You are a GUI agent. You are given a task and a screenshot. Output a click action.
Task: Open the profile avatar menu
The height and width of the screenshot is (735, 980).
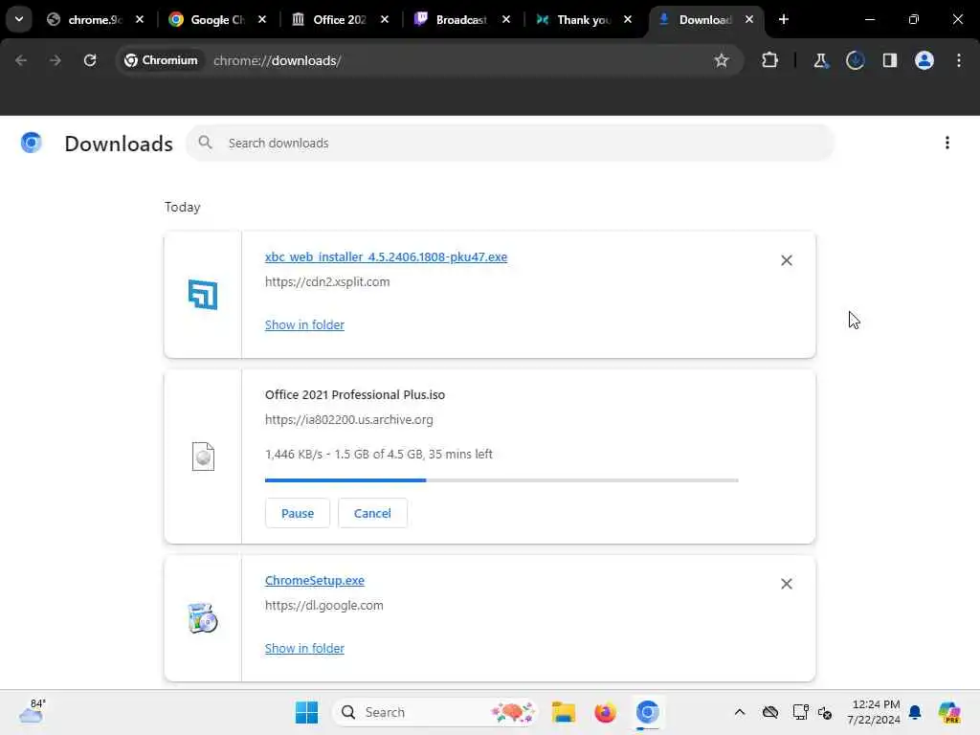click(924, 60)
